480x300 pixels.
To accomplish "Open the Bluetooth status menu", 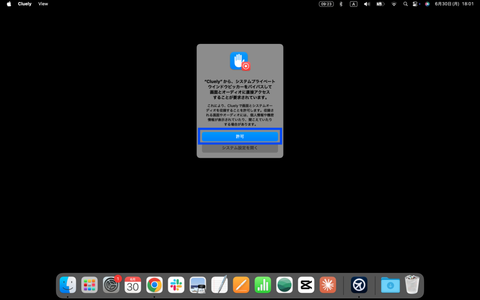I will pyautogui.click(x=341, y=4).
